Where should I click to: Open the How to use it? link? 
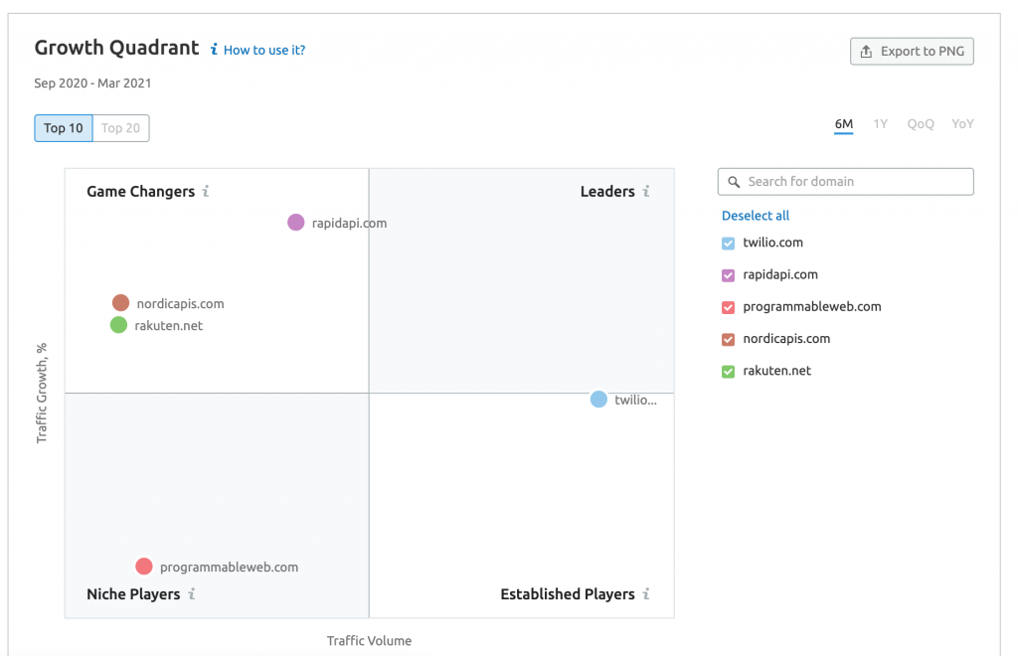(264, 50)
